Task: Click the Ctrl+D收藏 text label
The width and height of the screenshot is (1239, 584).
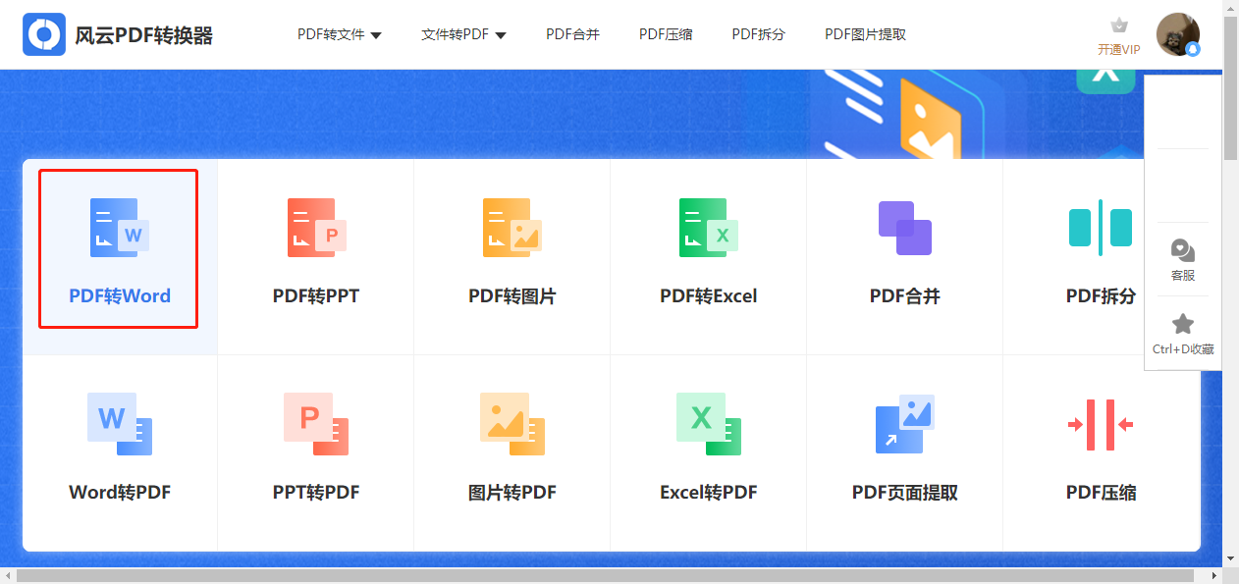Action: tap(1183, 348)
